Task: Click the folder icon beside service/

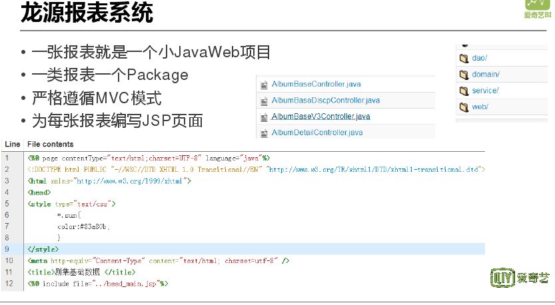Action: [x=464, y=91]
